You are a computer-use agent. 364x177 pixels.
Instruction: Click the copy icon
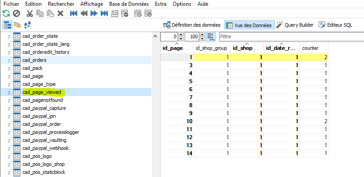pyautogui.click(x=40, y=13)
